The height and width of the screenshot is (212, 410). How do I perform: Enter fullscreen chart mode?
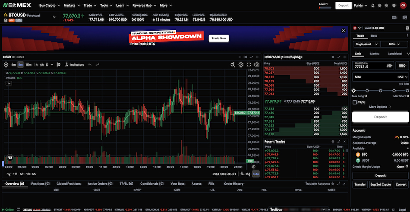point(249,65)
